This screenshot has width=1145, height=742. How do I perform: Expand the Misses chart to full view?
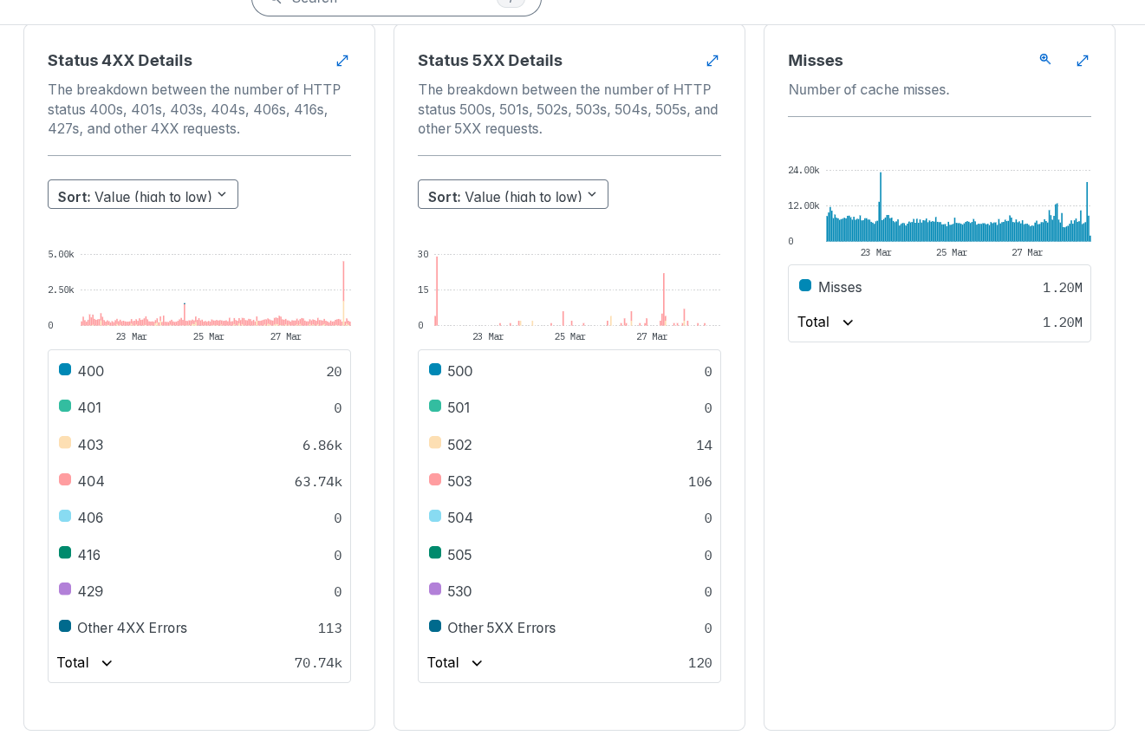click(x=1083, y=61)
